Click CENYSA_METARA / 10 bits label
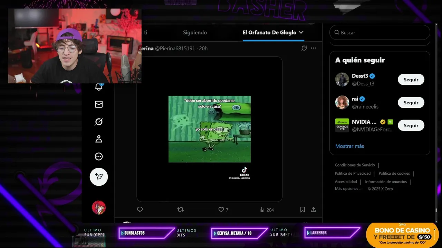 click(239, 233)
